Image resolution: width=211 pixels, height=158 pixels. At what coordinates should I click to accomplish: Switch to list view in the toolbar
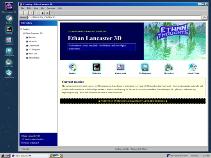47,13
